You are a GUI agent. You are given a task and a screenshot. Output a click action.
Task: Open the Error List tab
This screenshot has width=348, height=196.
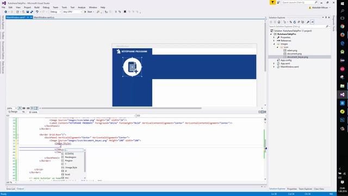tap(11, 189)
